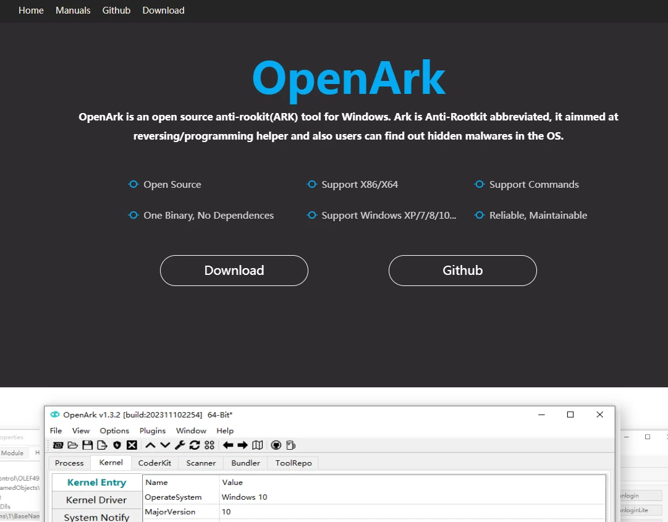Click the four circles grid icon
Screen dimensions: 668x522
coord(209,445)
